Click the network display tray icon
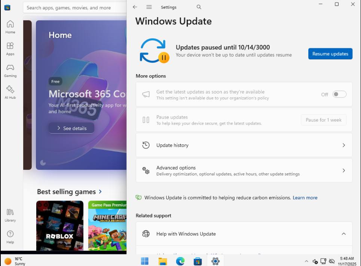 click(x=323, y=261)
